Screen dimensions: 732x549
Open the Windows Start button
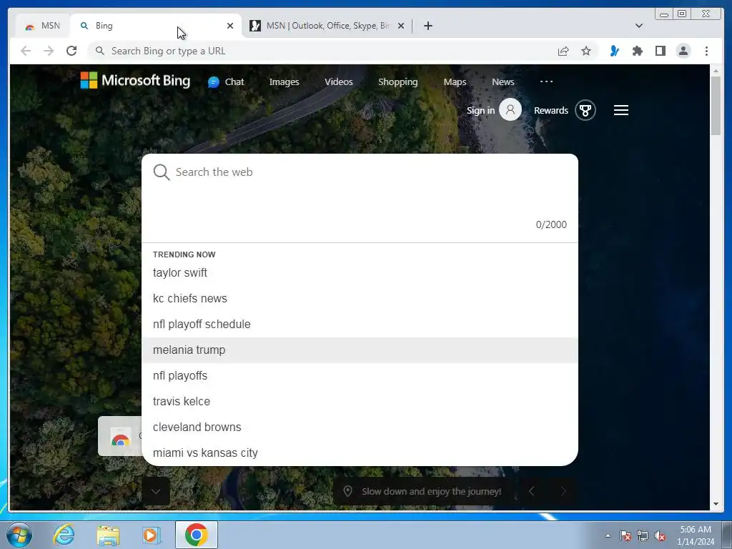(19, 535)
